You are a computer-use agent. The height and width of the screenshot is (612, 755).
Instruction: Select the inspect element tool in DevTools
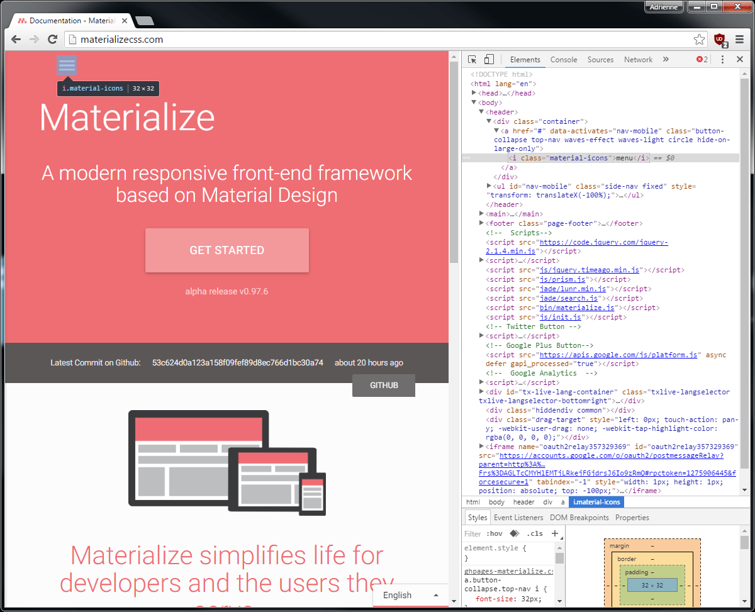point(471,58)
